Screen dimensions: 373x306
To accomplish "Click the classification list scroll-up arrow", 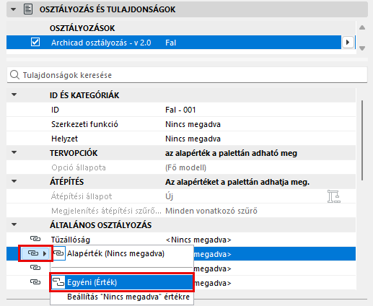I will coord(362,27).
